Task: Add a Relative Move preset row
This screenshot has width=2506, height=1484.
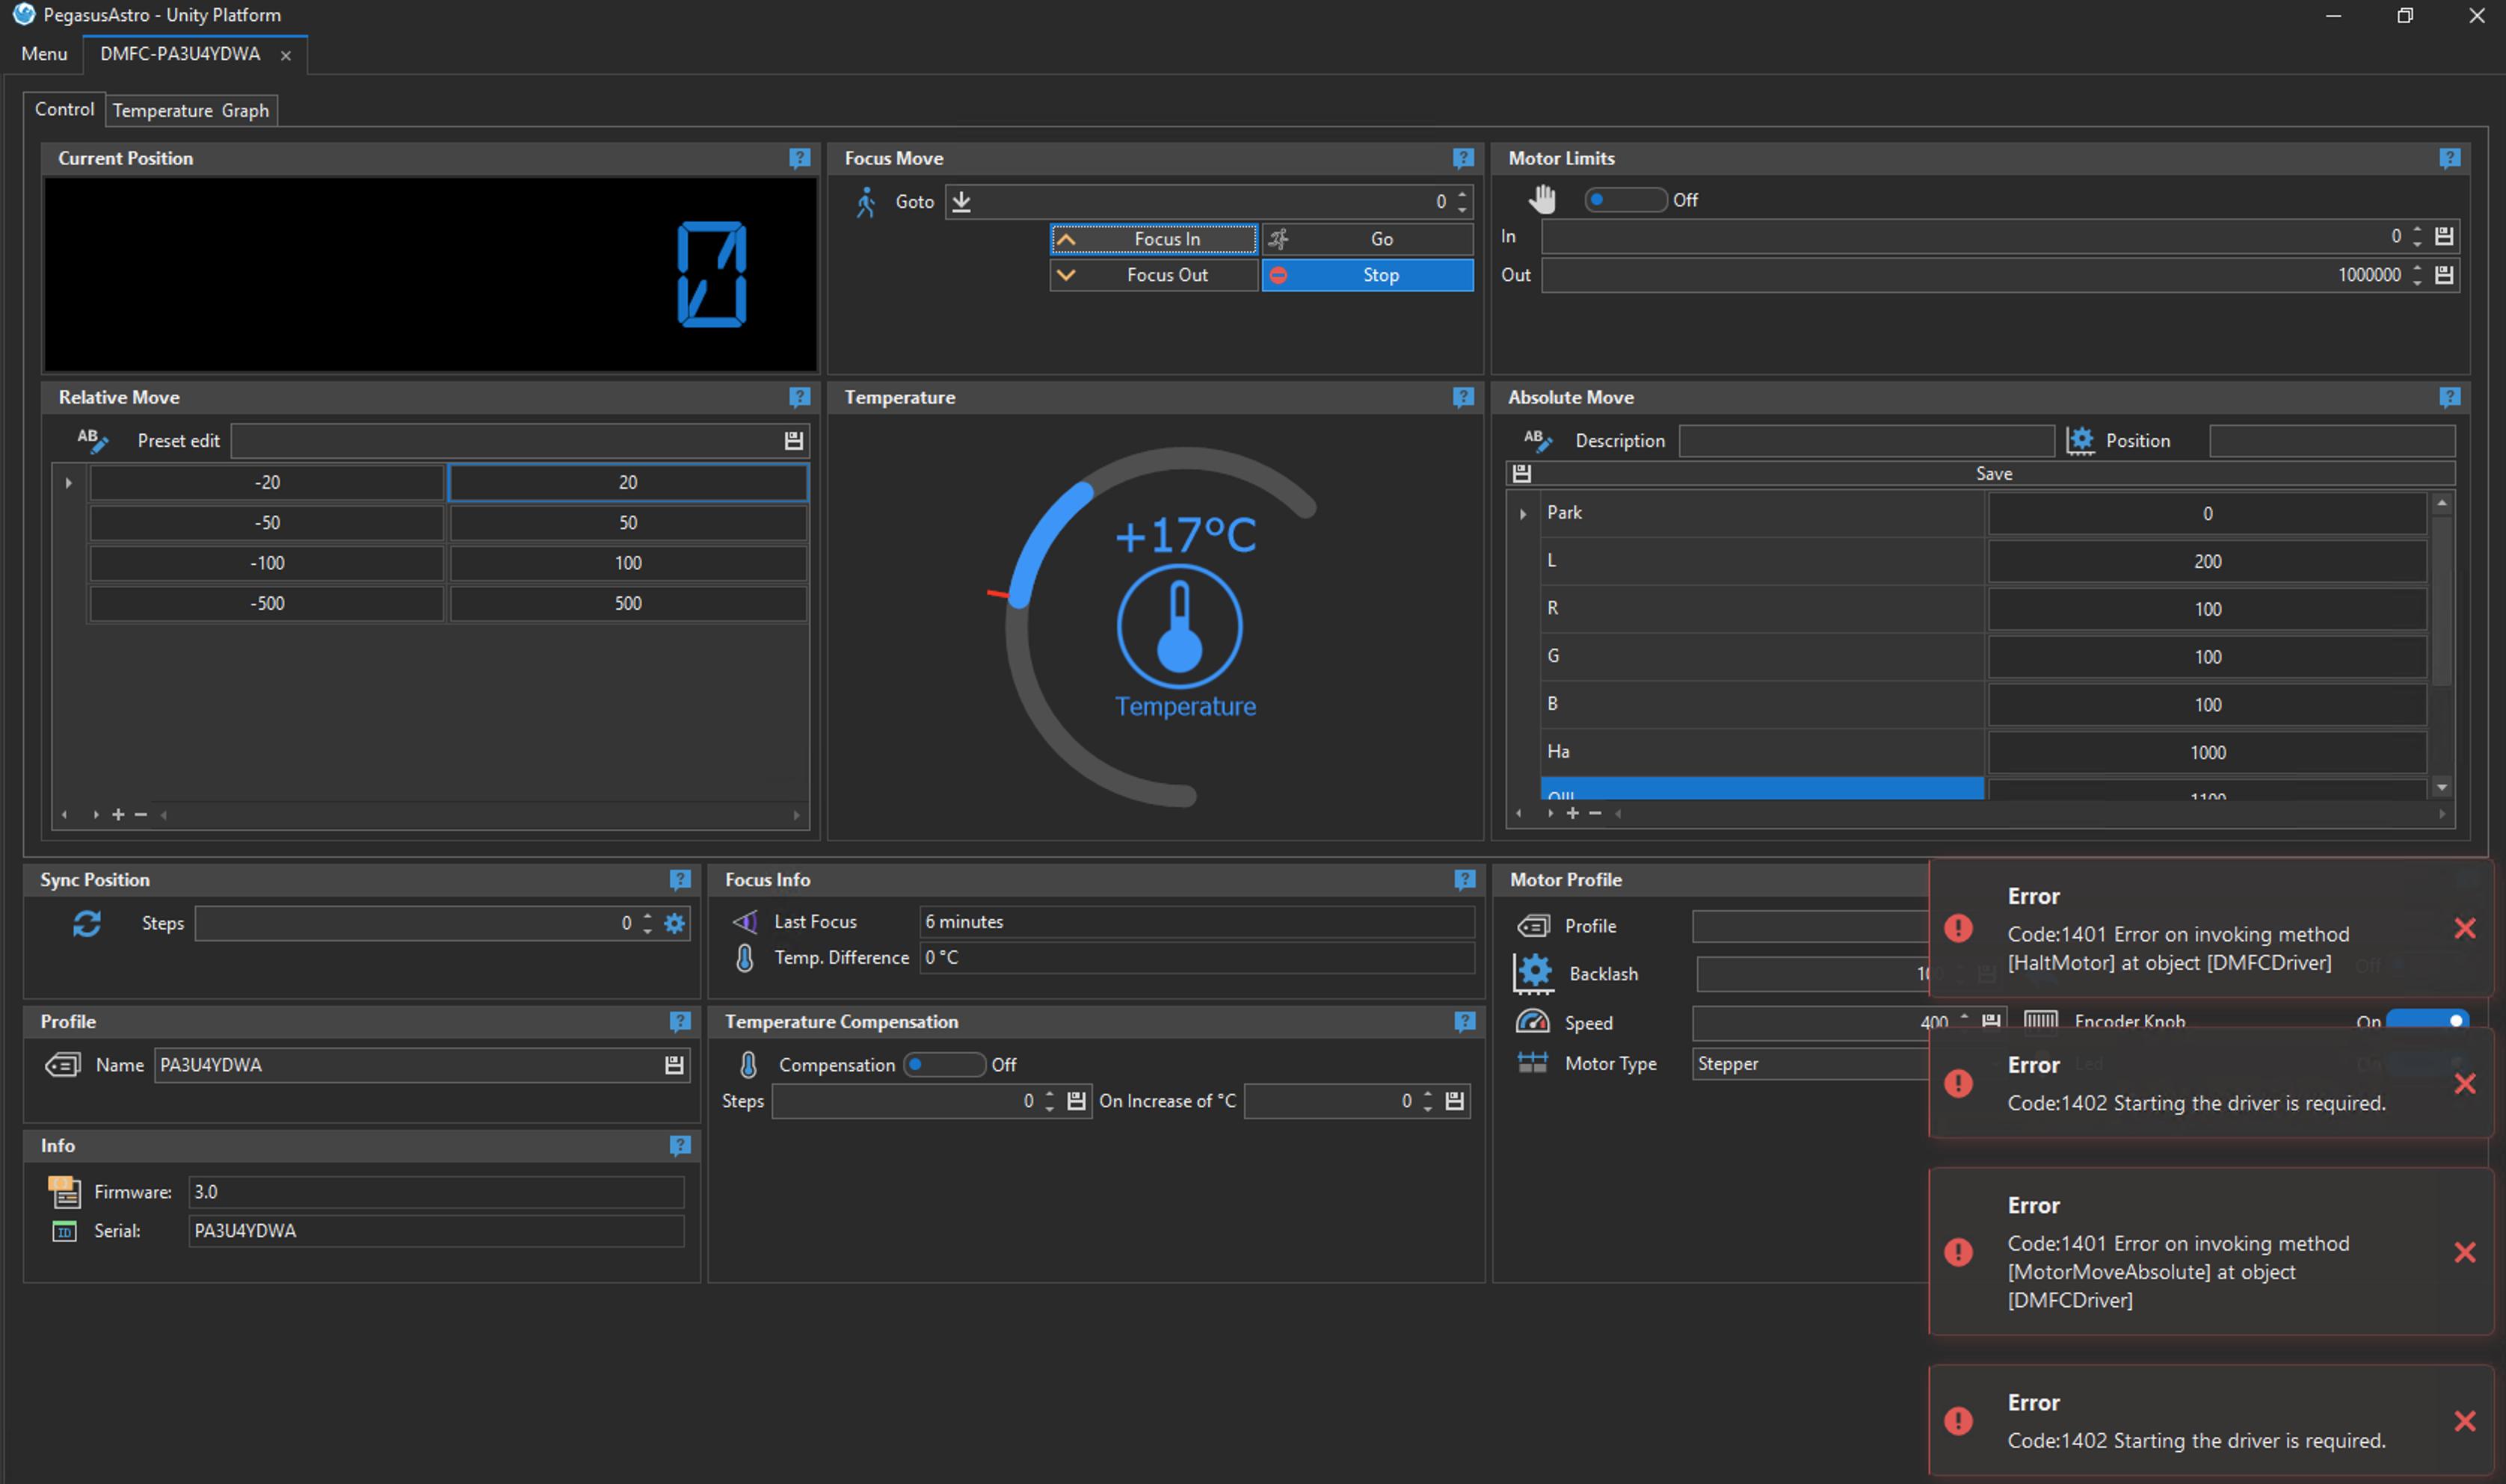Action: point(118,814)
